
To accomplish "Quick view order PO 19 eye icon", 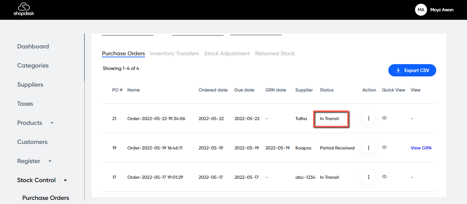I will pyautogui.click(x=384, y=147).
